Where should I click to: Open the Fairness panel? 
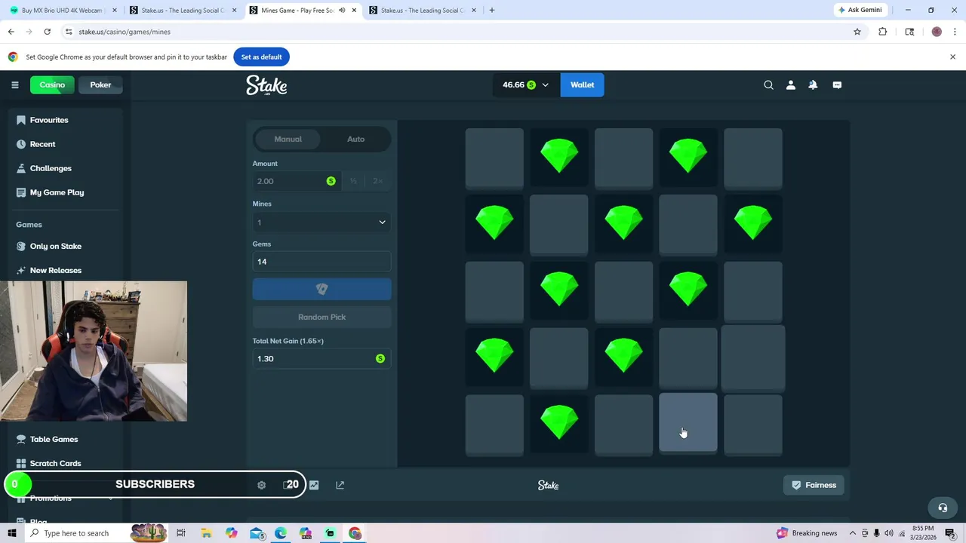(x=814, y=485)
